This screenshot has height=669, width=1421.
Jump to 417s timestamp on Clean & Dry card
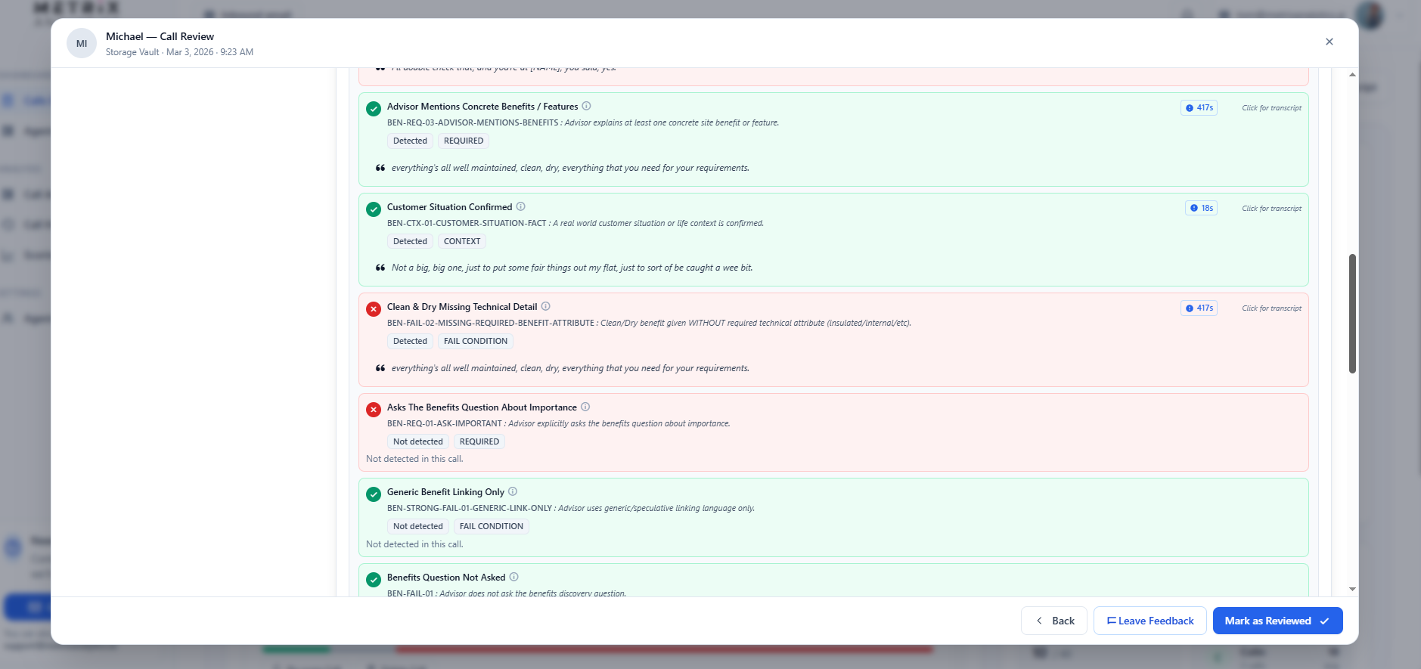1199,308
